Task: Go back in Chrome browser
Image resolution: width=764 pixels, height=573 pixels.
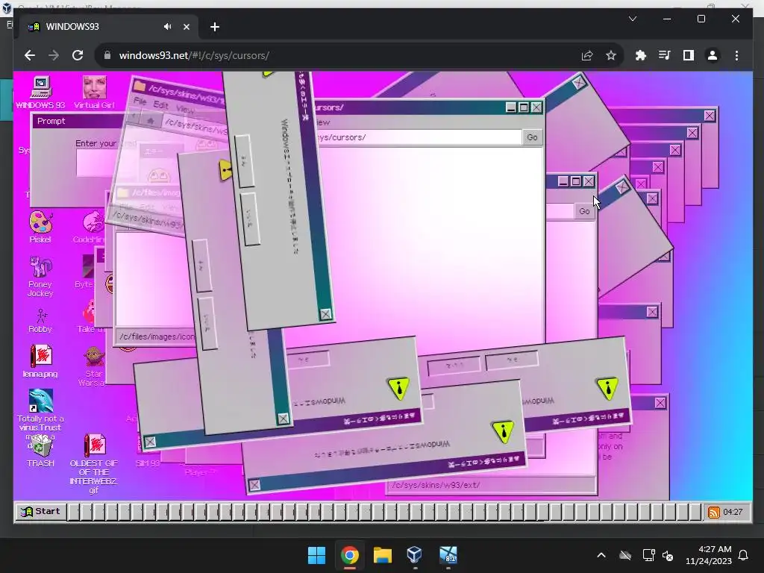Action: (30, 55)
